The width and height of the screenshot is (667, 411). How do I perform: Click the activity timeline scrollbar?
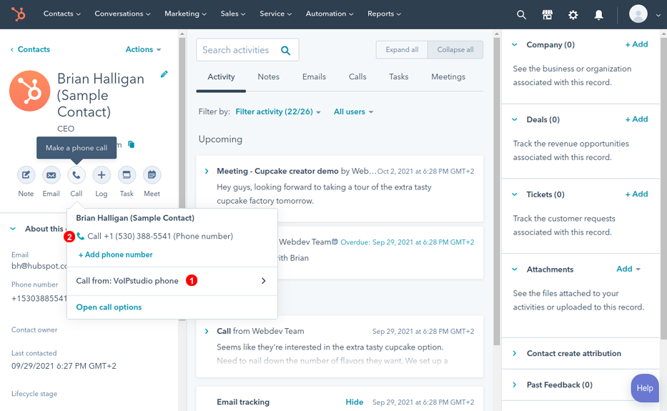tap(496, 192)
